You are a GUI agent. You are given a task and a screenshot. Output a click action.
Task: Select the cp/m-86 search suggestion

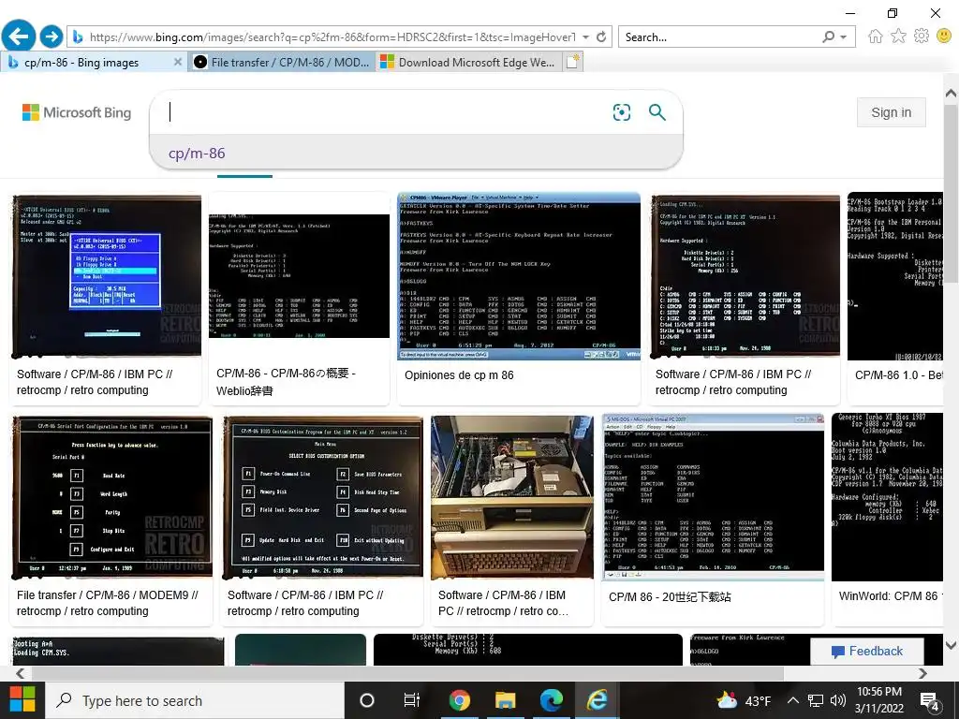[197, 153]
